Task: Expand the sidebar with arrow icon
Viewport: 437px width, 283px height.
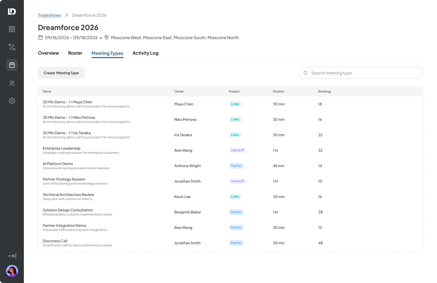Action: click(x=12, y=256)
